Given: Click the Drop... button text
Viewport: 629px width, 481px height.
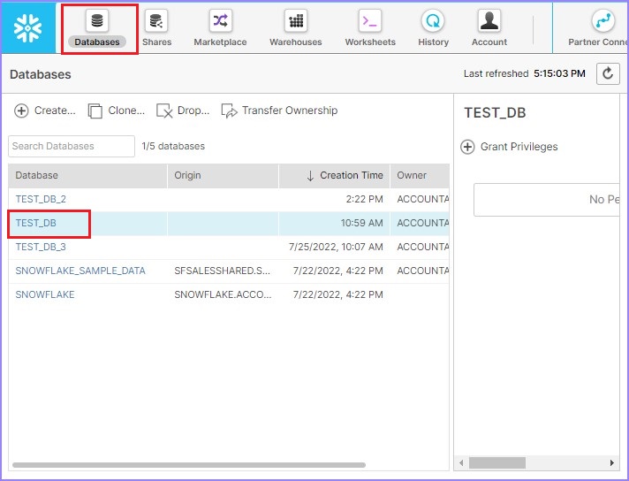Looking at the screenshot, I should coord(193,111).
